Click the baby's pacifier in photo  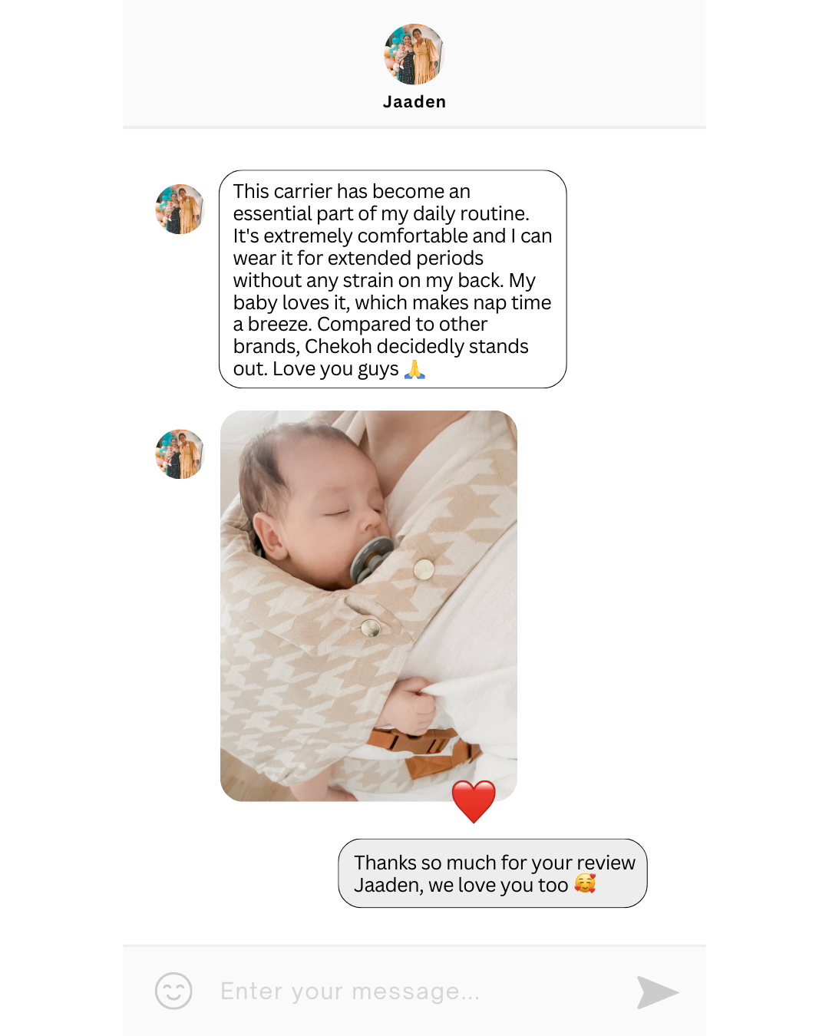click(x=372, y=559)
